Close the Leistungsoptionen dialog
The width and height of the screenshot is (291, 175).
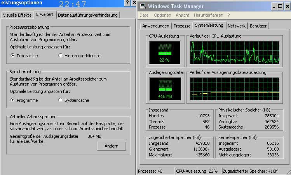coord(134,3)
